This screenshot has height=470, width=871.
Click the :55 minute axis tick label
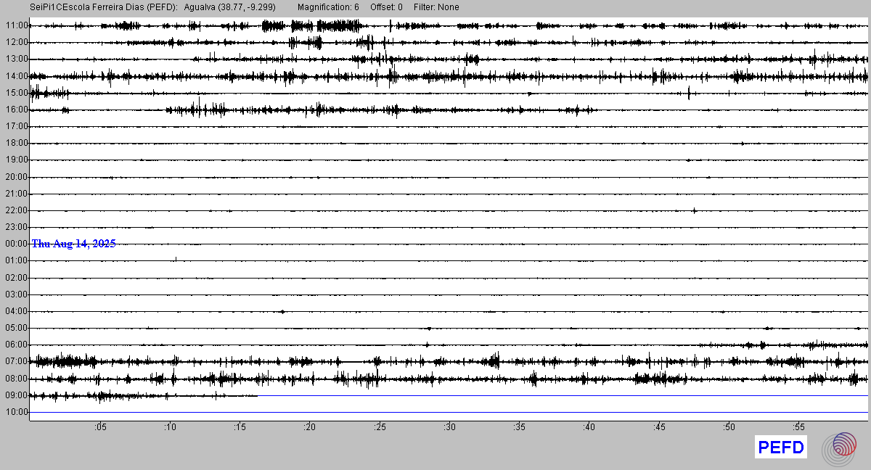pyautogui.click(x=798, y=427)
